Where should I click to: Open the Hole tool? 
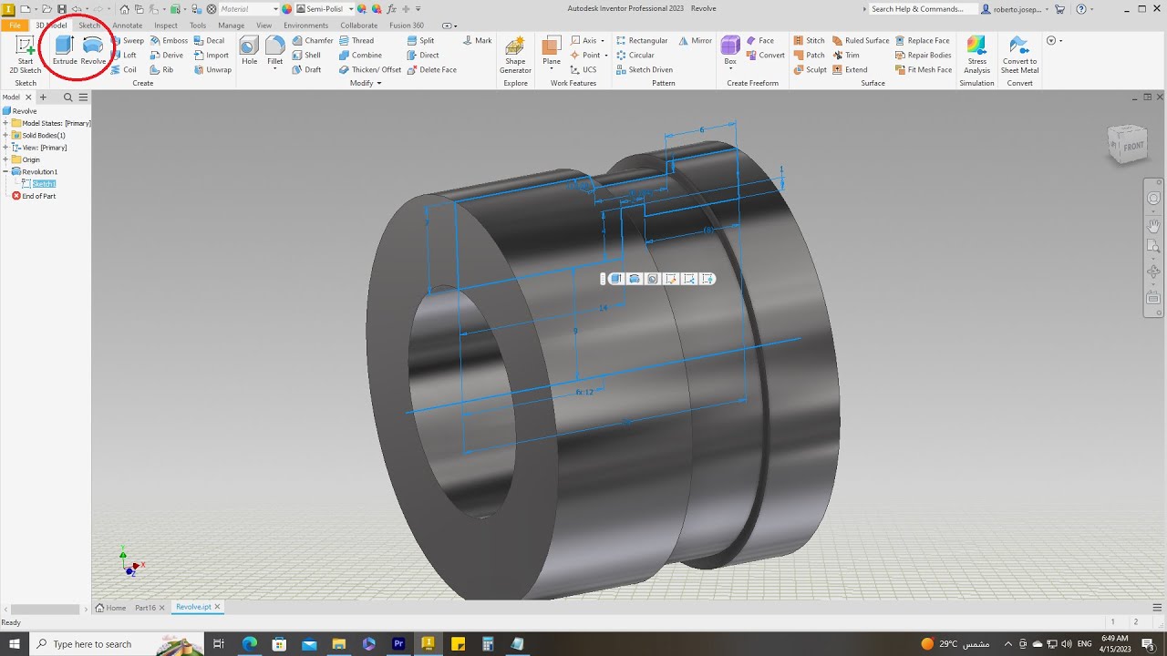pos(249,51)
